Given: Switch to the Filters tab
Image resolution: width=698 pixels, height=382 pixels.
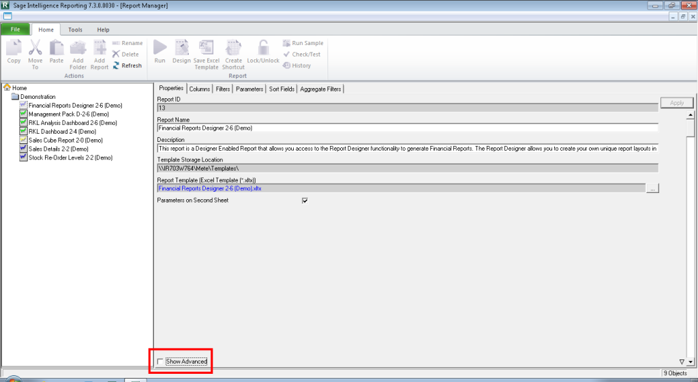Looking at the screenshot, I should [223, 89].
